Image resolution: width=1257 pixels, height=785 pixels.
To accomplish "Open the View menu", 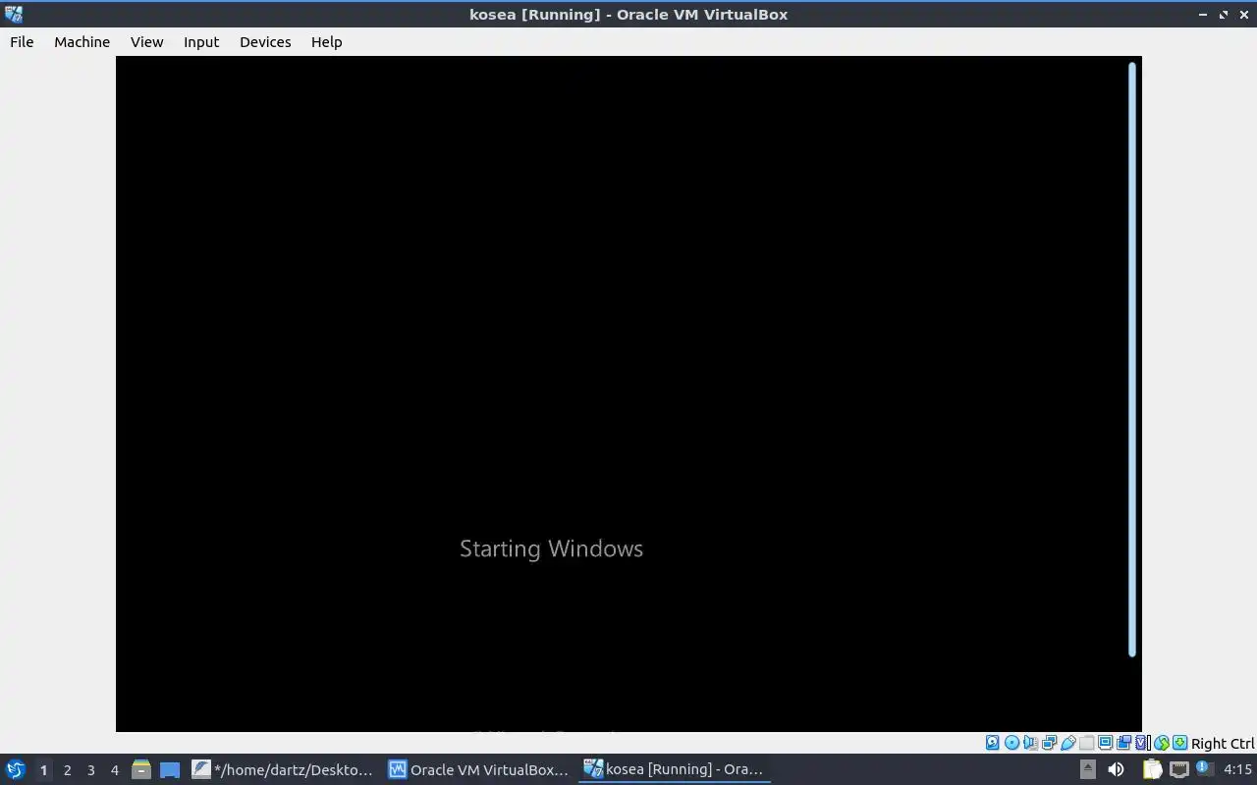I will click(x=146, y=42).
